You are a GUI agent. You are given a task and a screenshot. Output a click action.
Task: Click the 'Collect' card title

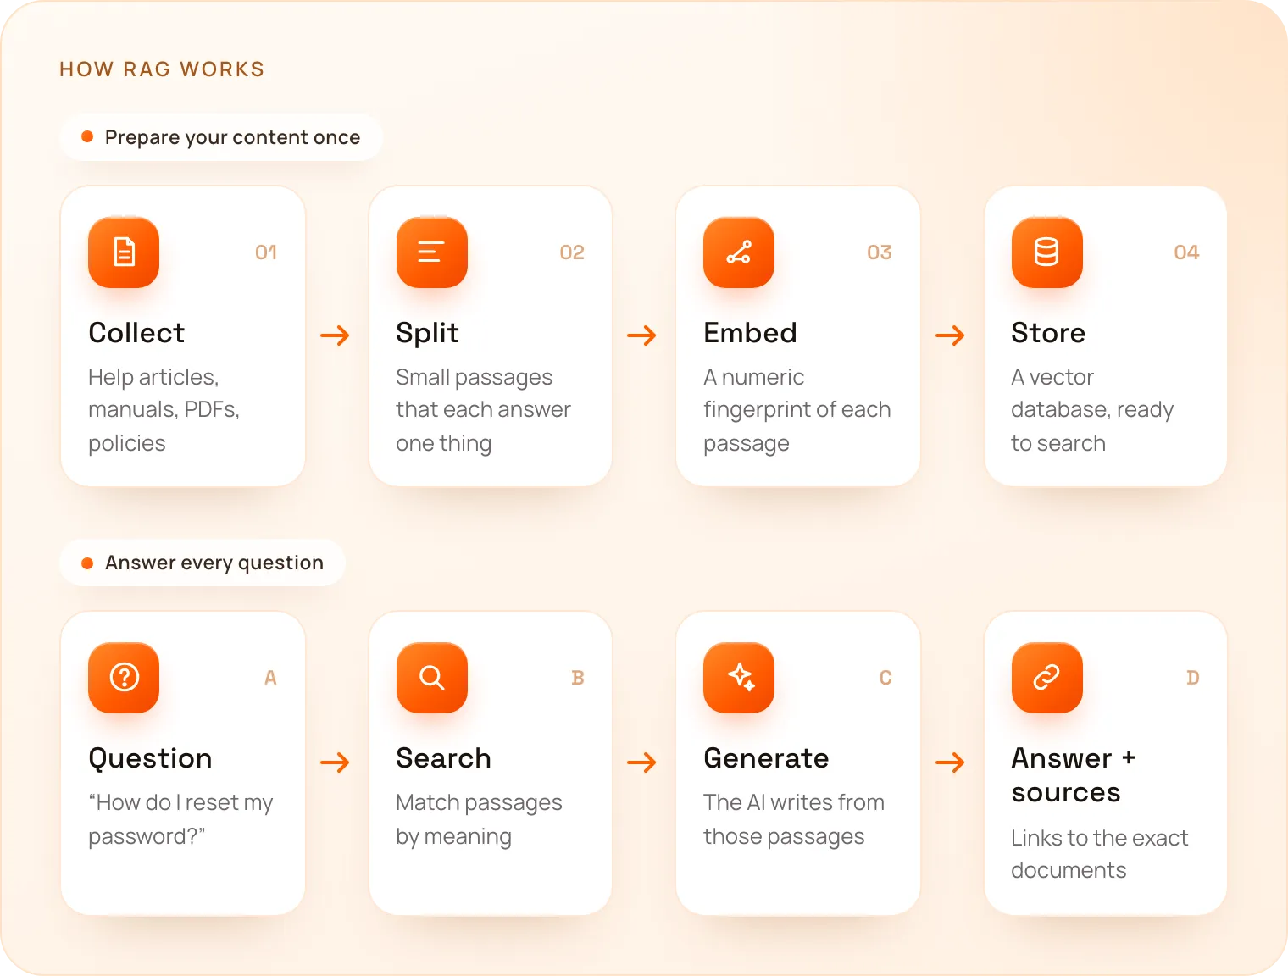tap(136, 333)
